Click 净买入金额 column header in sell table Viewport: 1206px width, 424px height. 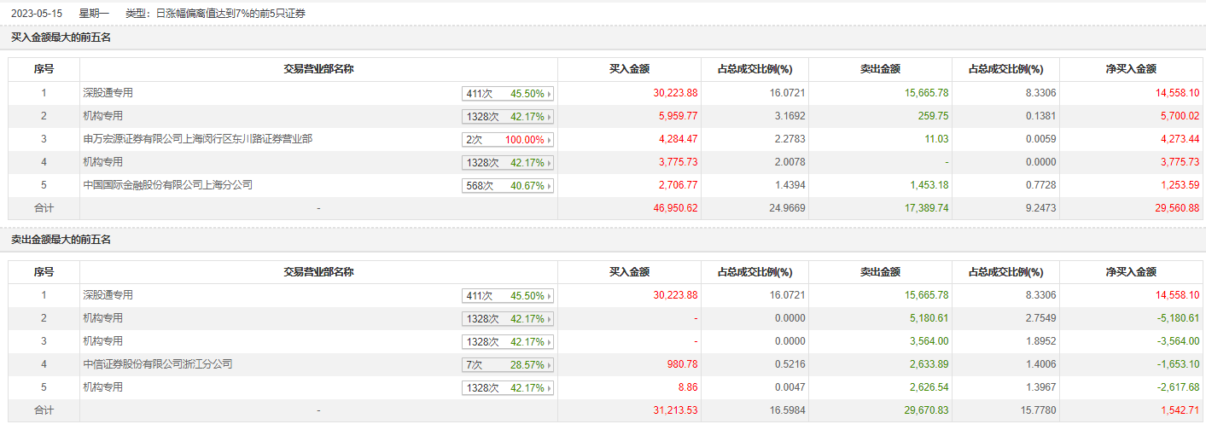coord(1131,272)
